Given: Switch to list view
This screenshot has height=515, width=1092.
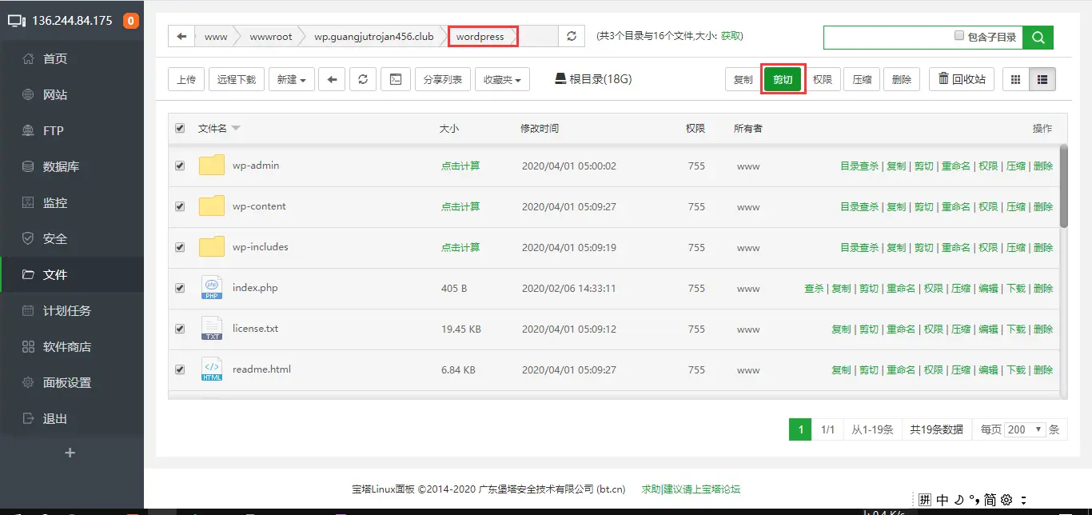Looking at the screenshot, I should click(x=1042, y=79).
